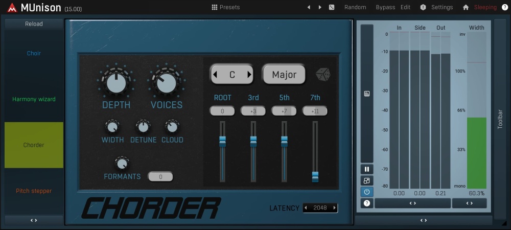Click the home icon
The width and height of the screenshot is (511, 230).
(x=466, y=7)
